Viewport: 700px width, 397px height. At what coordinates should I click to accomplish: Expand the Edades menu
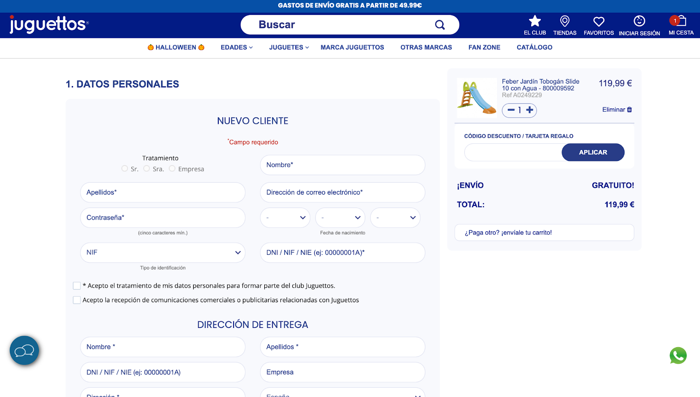pyautogui.click(x=237, y=47)
